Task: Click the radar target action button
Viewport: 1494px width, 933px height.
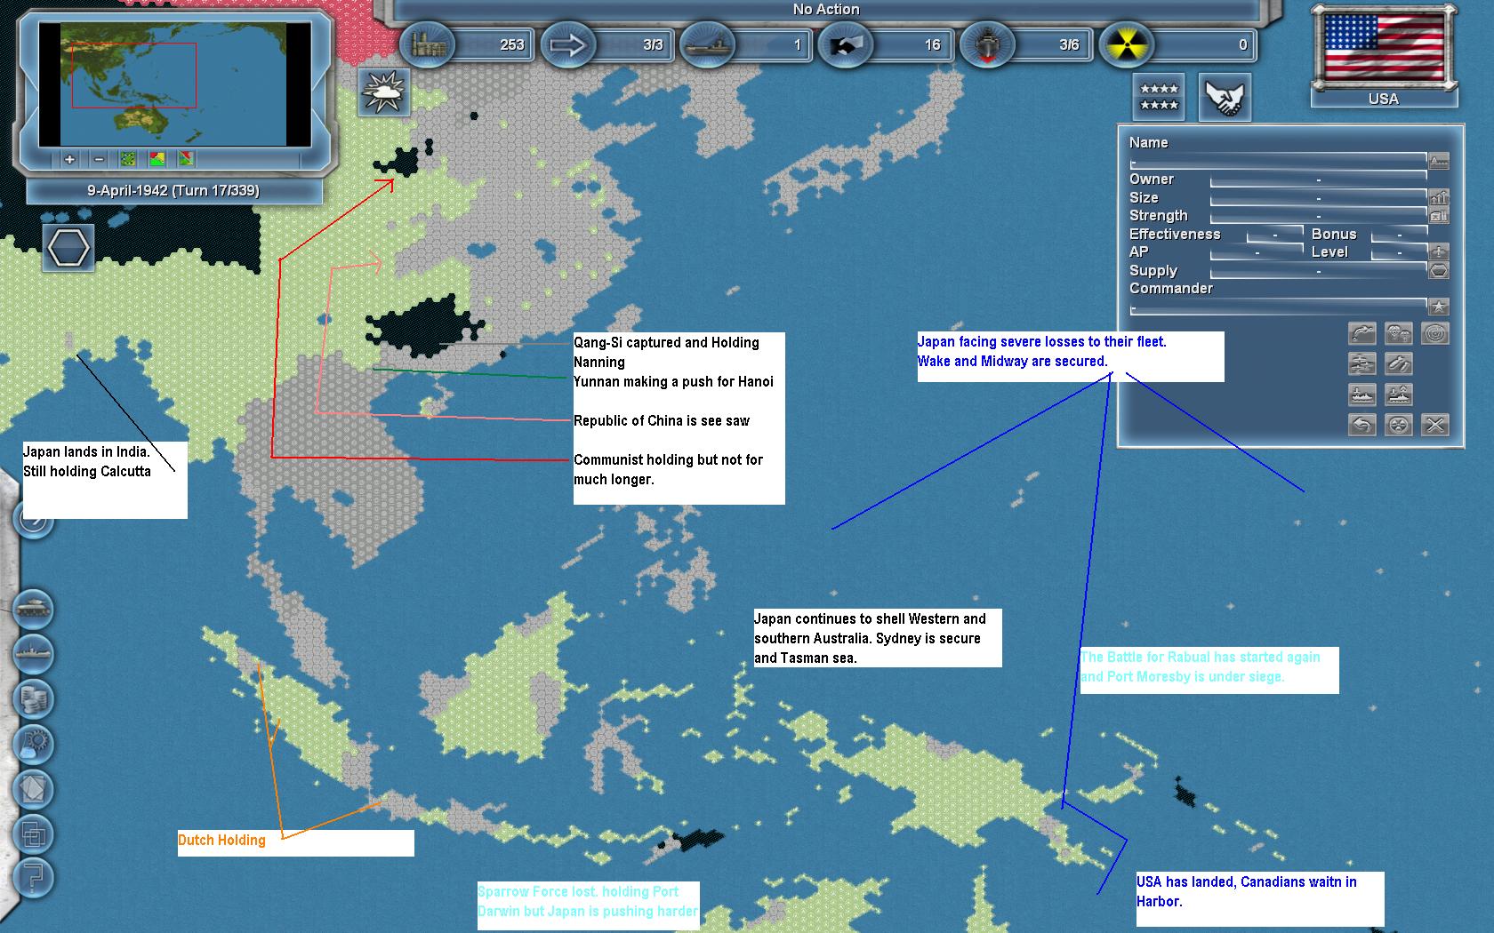Action: tap(1435, 334)
